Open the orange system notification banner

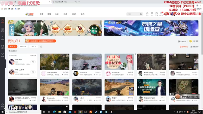click(x=41, y=41)
